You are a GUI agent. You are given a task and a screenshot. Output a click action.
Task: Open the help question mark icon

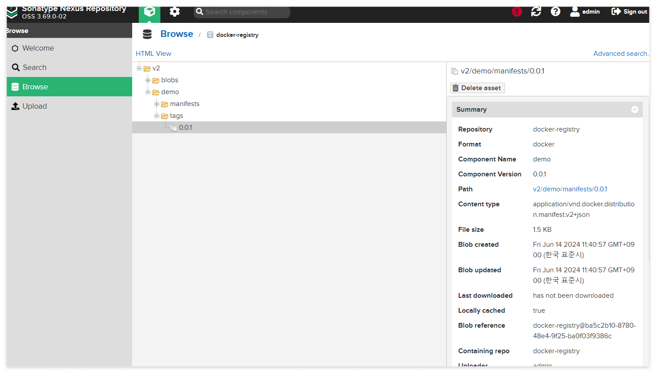556,12
